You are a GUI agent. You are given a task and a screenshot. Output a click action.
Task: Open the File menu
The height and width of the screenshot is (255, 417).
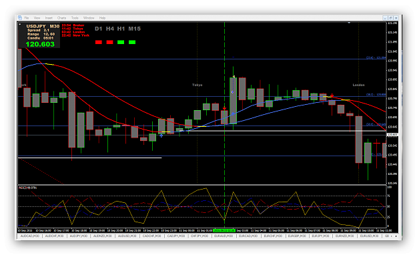27,18
